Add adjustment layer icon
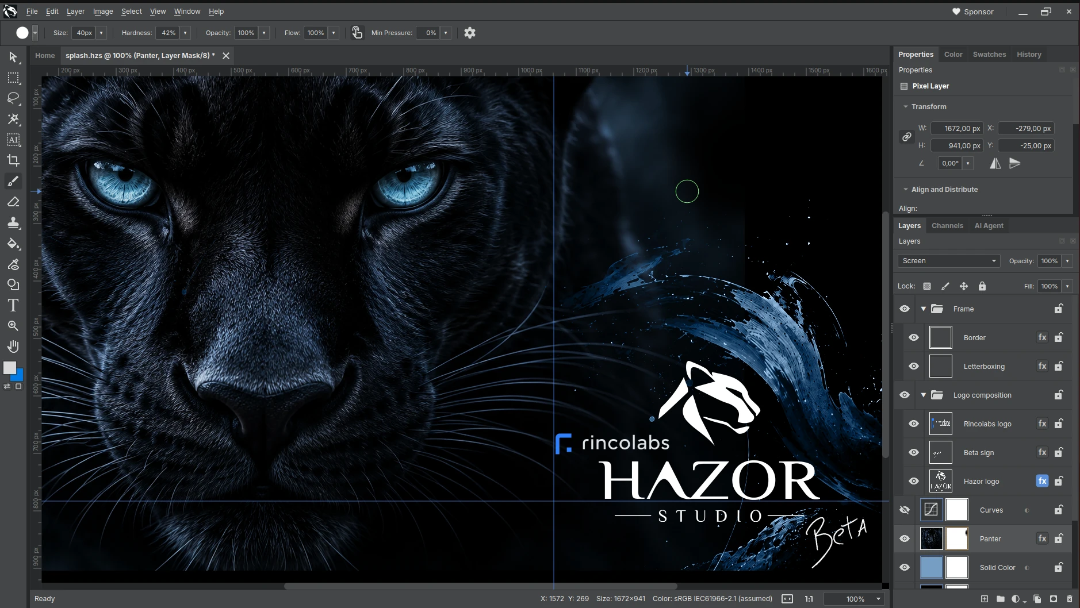Screen dimensions: 1080x608 (1016, 599)
